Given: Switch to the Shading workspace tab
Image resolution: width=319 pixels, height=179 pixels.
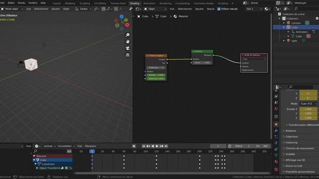Looking at the screenshot, I should 135,3.
